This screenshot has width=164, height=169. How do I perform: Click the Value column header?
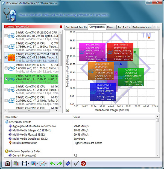[x=114, y=117]
